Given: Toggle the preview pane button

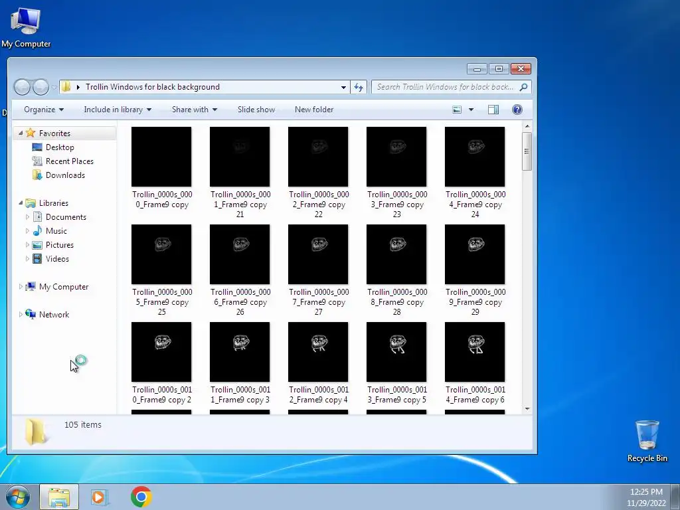Looking at the screenshot, I should click(x=493, y=110).
